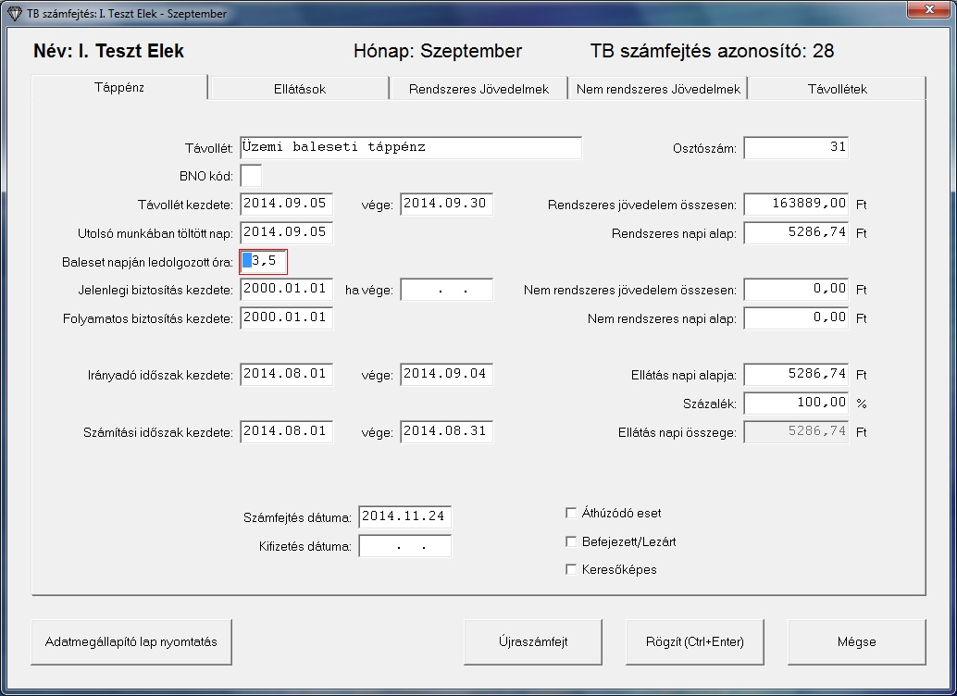The image size is (957, 696).
Task: Switch to the Ellátások tab
Action: (298, 89)
